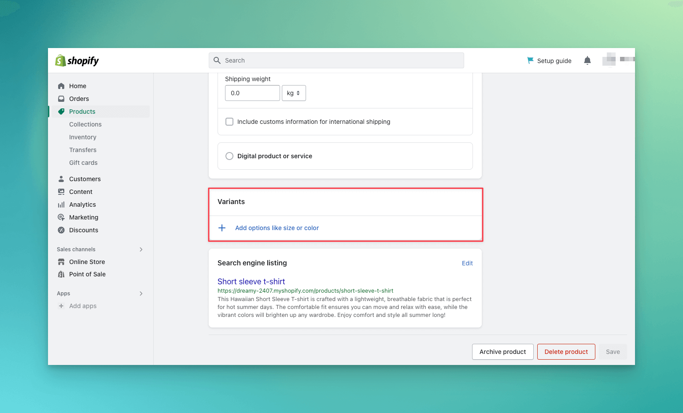This screenshot has width=683, height=413.
Task: Open the shipping weight unit selector showing kg
Action: coord(294,93)
